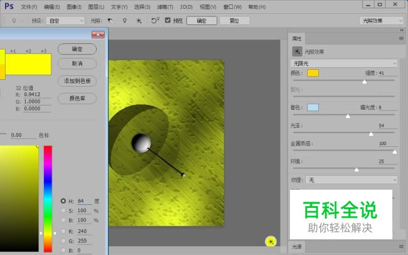Open the 无限光 light type dropdown
408x255 pixels.
point(344,63)
